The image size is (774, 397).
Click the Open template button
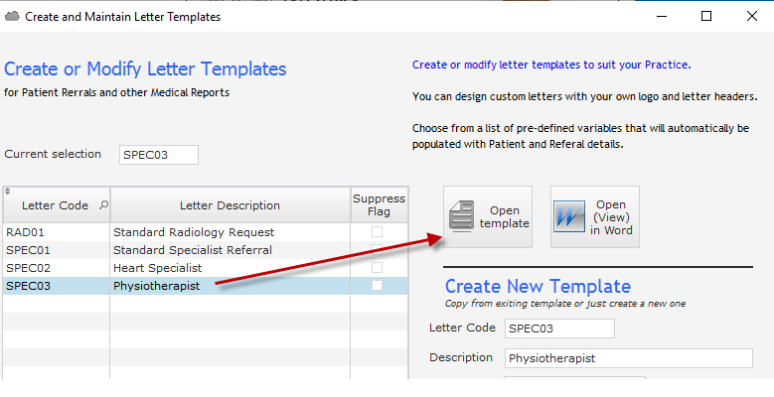(488, 217)
